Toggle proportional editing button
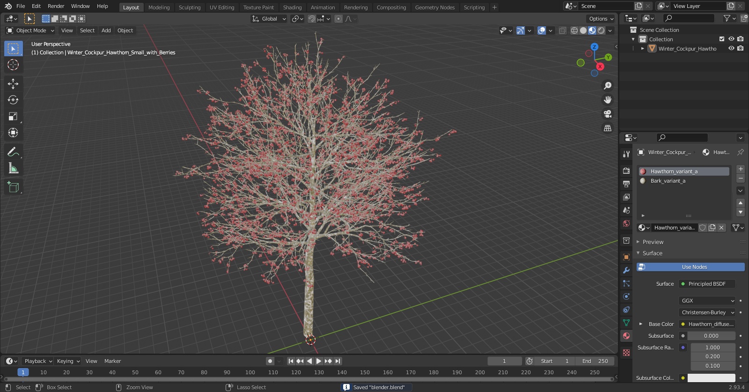 338,19
